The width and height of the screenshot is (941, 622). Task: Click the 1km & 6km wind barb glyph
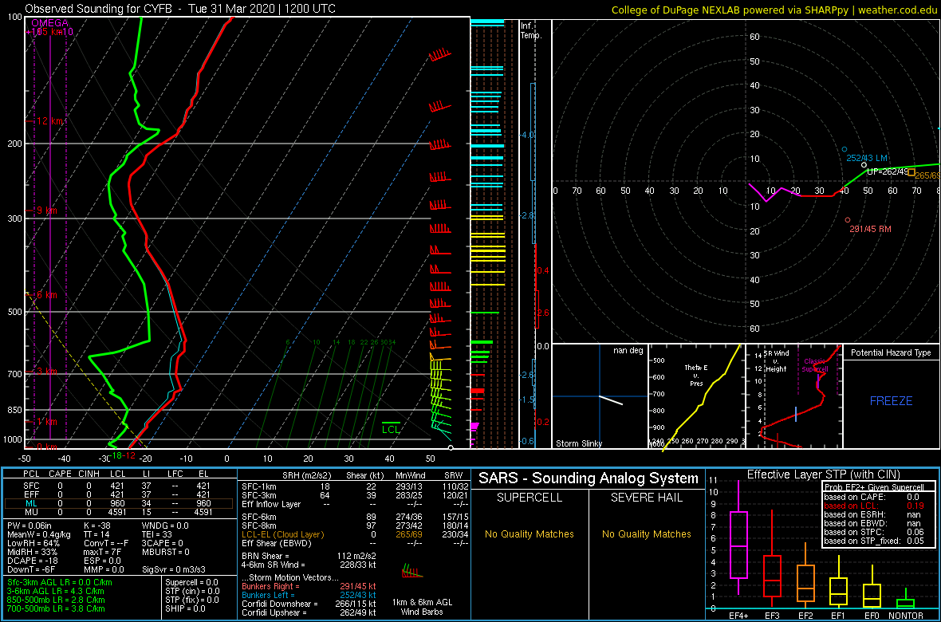tap(412, 570)
